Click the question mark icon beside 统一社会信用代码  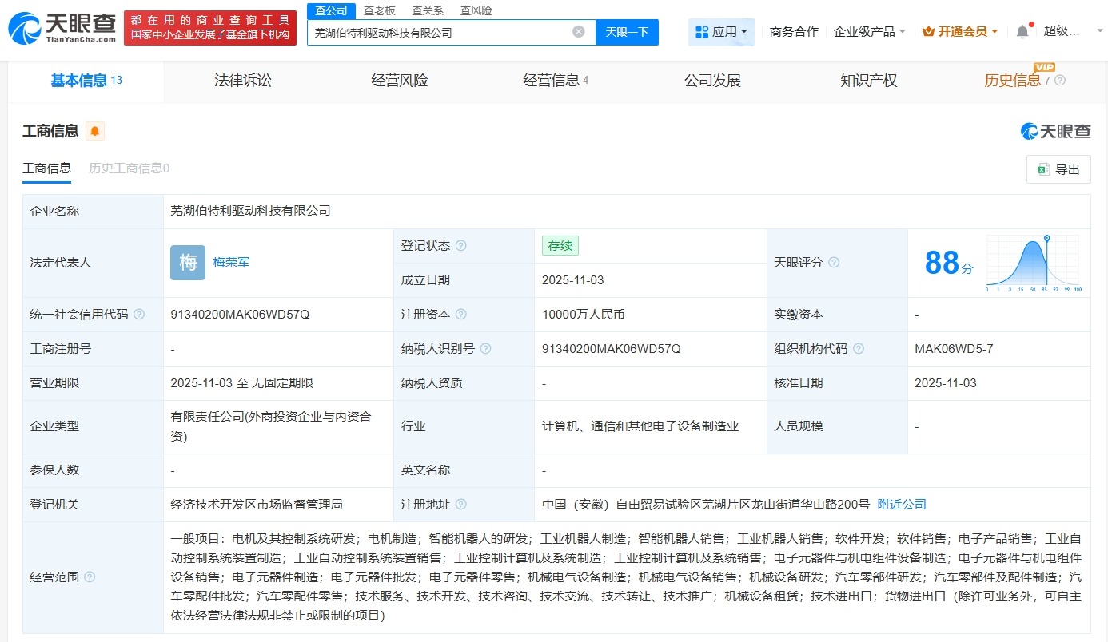click(139, 314)
